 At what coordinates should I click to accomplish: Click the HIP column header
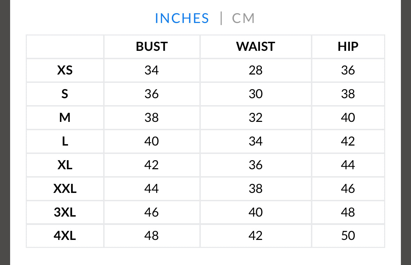coord(348,47)
